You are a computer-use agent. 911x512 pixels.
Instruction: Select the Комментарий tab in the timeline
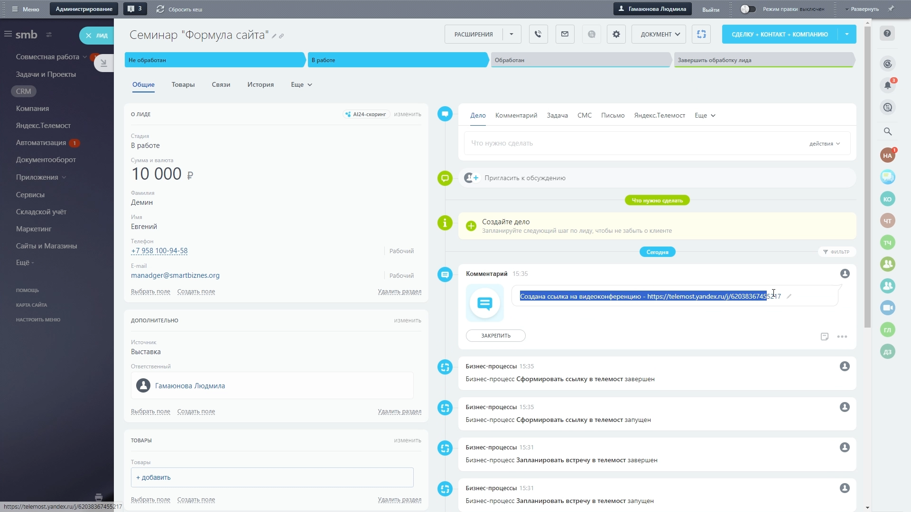(516, 115)
